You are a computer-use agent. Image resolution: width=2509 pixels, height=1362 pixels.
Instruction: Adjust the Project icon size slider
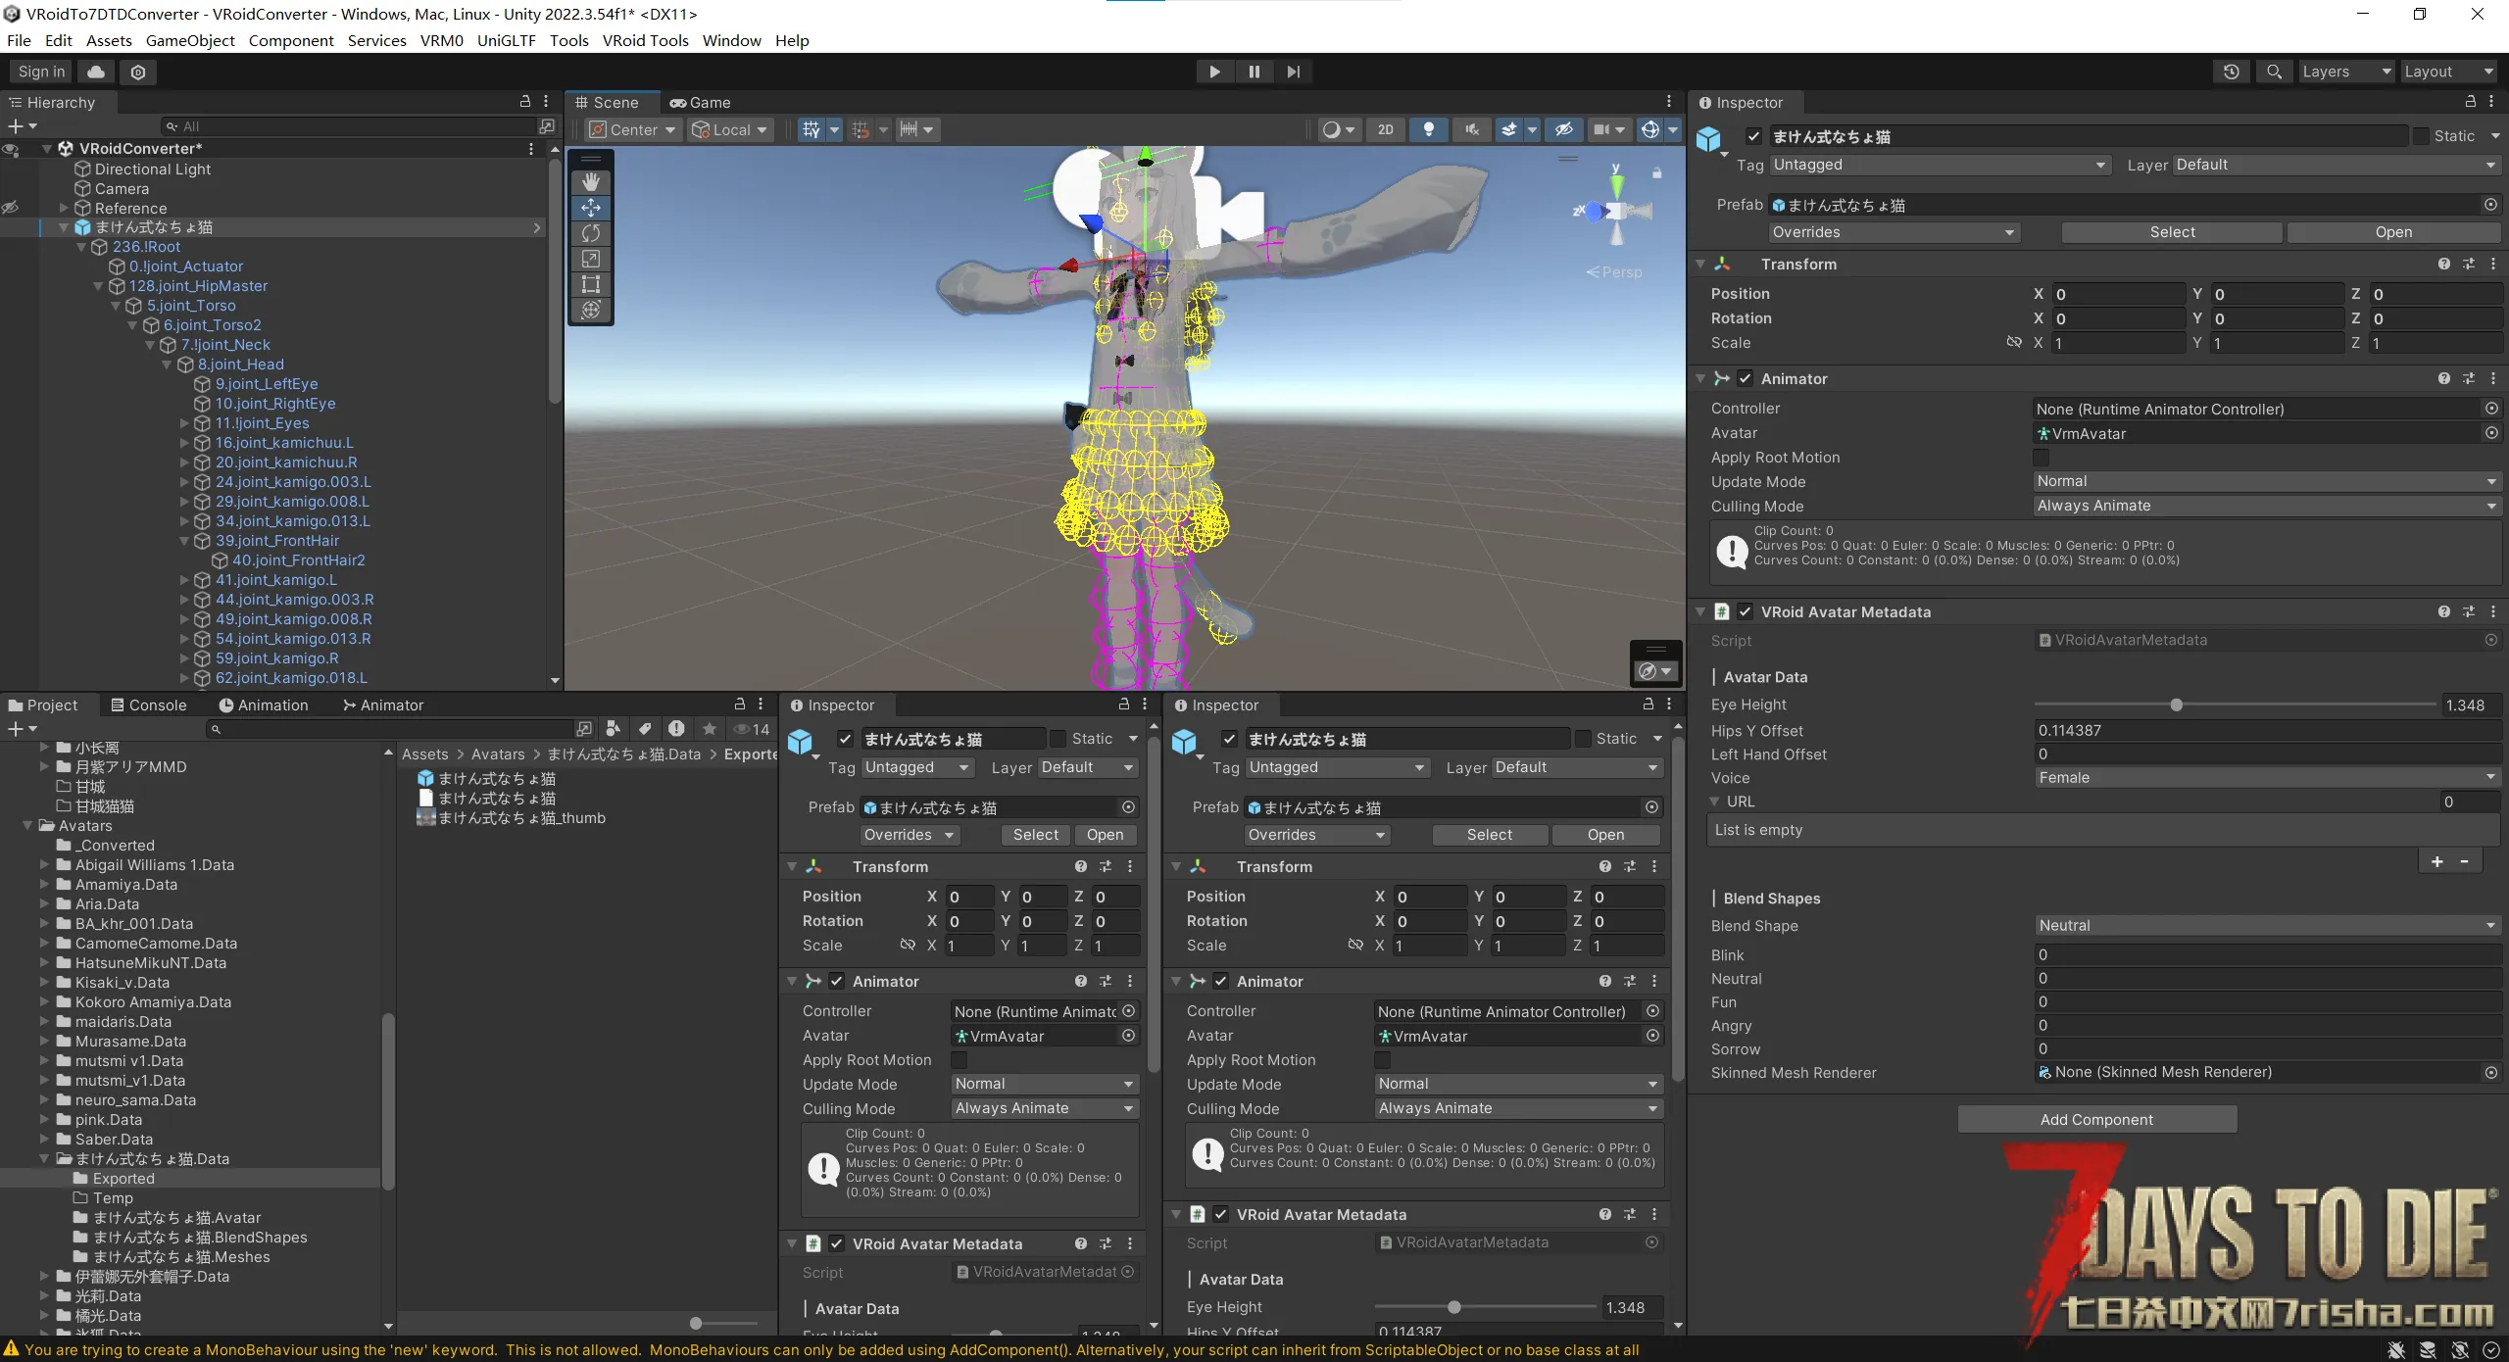click(723, 1323)
